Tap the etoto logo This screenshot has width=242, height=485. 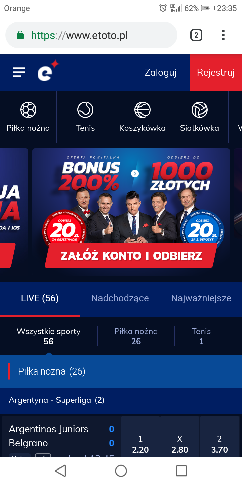coord(48,71)
